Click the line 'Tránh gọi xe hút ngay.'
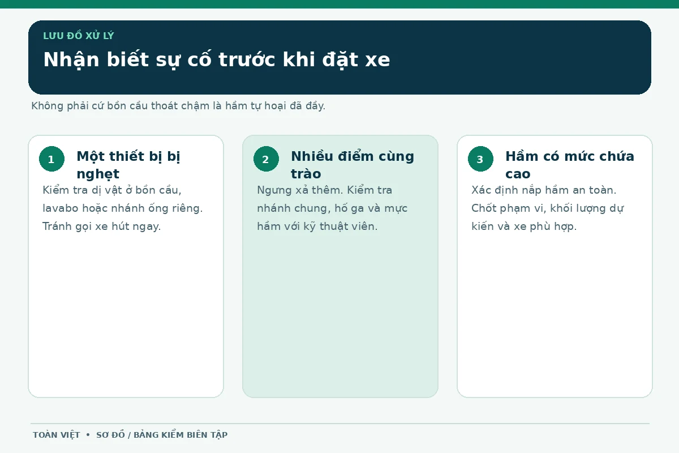Viewport: 679px width, 453px height. [102, 226]
